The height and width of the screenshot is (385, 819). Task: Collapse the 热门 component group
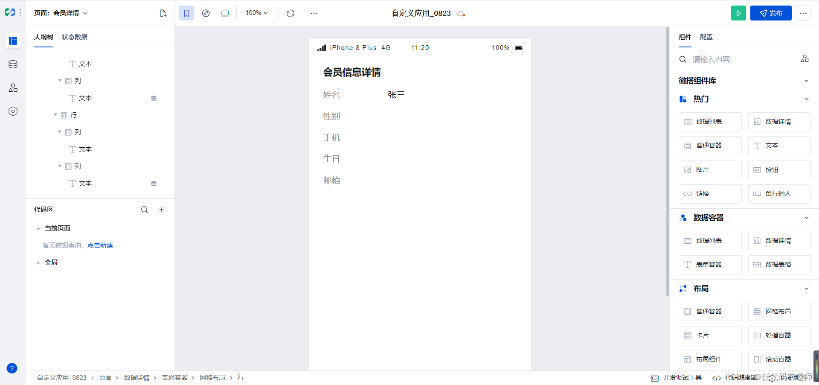(807, 99)
